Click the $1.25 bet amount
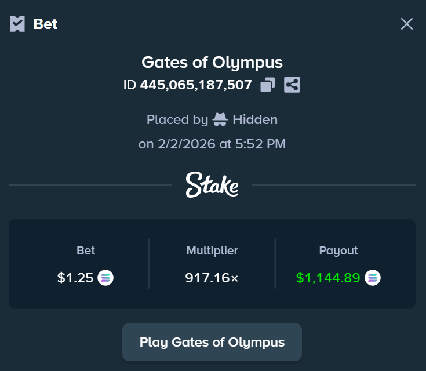The width and height of the screenshot is (426, 371). 75,278
